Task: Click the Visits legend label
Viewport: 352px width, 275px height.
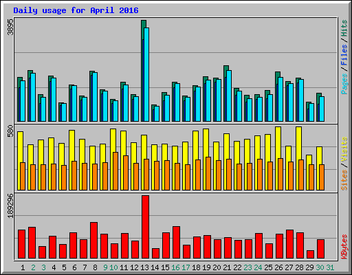Action: click(x=344, y=149)
